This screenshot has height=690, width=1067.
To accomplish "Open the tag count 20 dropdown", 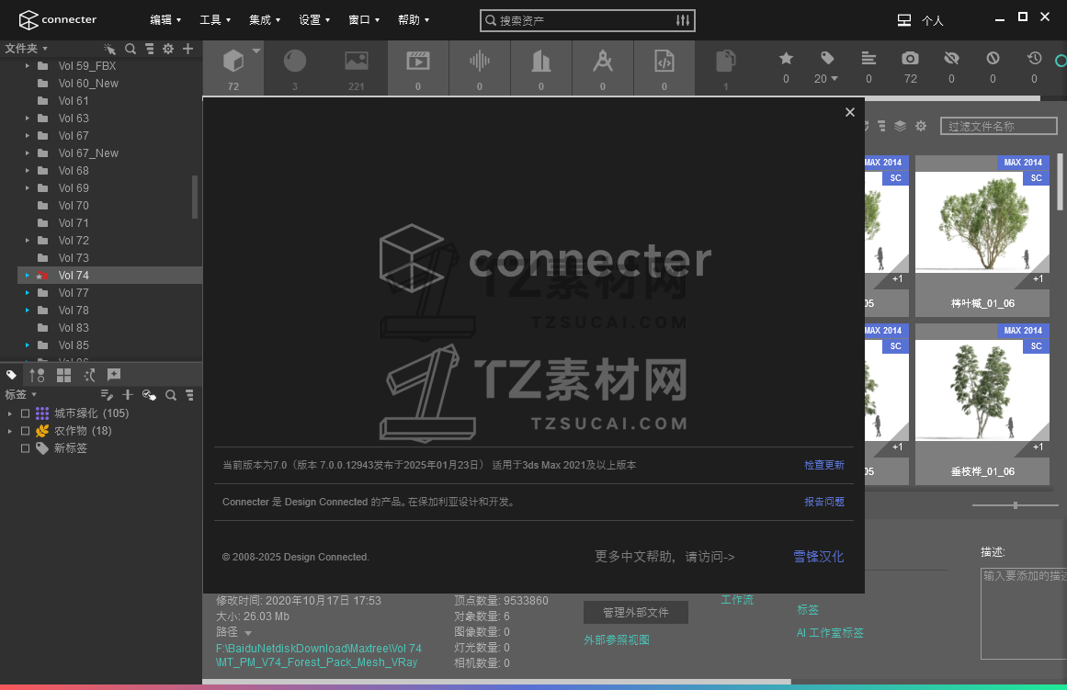I will 826,79.
